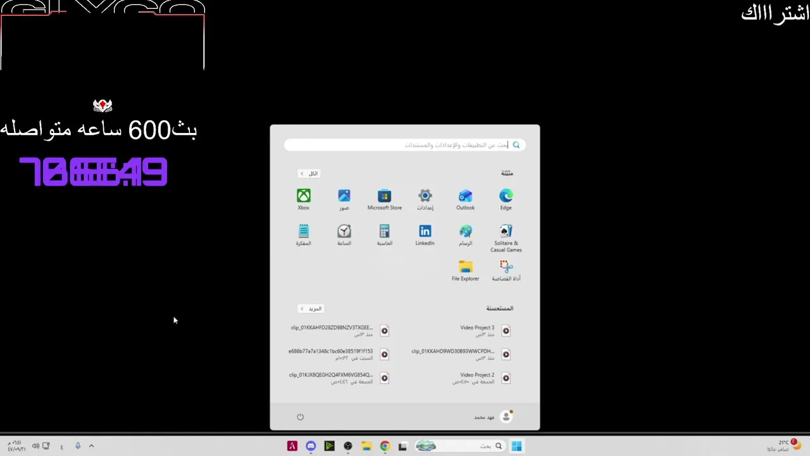Open Discord from taskbar
Viewport: 810px width, 456px height.
click(x=311, y=446)
